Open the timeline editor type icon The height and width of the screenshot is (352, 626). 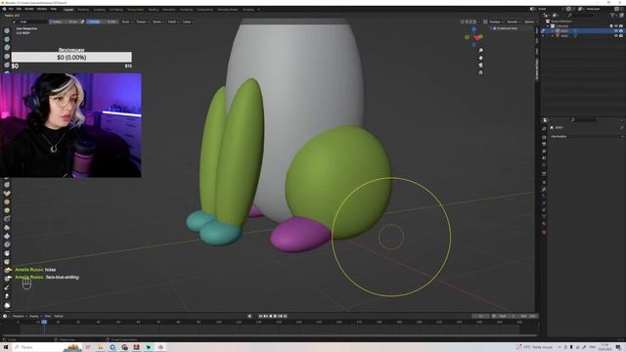pyautogui.click(x=5, y=316)
